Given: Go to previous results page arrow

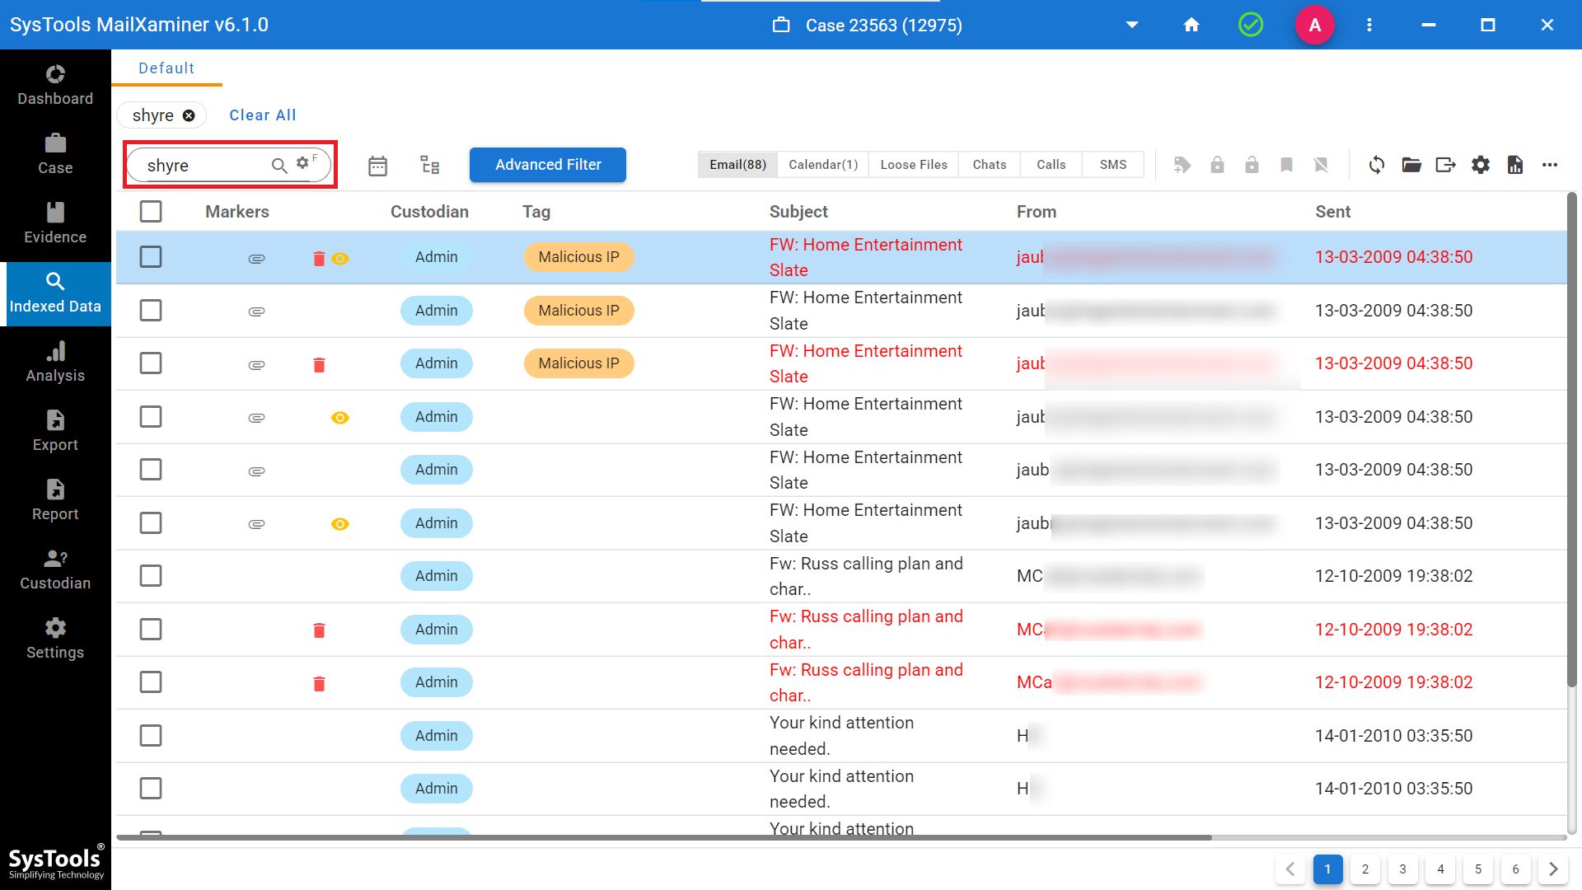Looking at the screenshot, I should coord(1290,869).
